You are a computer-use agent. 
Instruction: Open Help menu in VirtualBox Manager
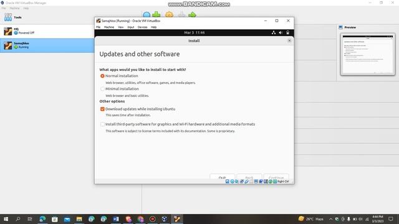26,8
